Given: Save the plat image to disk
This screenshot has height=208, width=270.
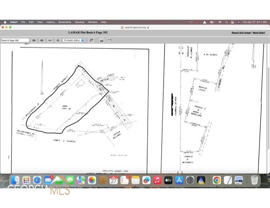Looking at the screenshot, I should tap(109, 40).
